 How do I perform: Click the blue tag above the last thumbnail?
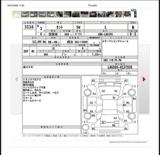tap(134, 10)
